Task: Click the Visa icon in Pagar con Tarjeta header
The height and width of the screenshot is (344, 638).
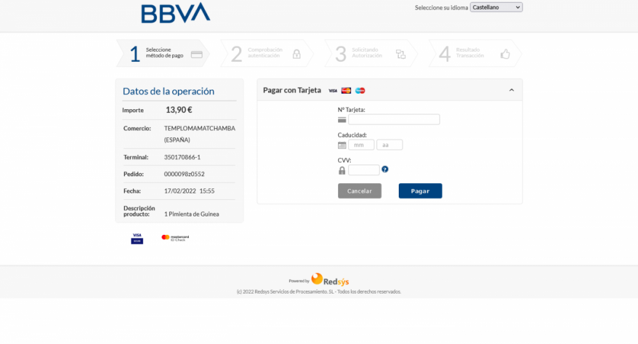Action: click(x=332, y=91)
